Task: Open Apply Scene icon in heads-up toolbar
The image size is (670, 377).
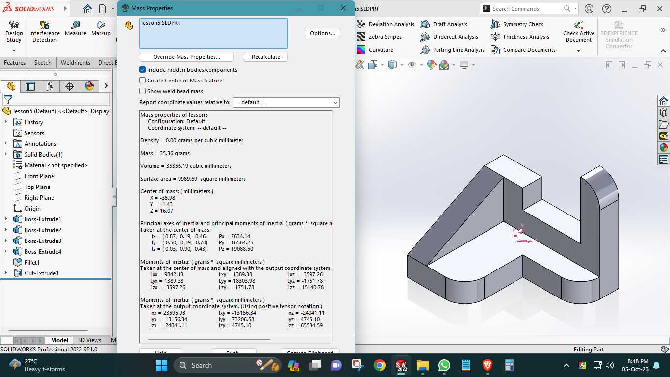Action: pyautogui.click(x=444, y=65)
